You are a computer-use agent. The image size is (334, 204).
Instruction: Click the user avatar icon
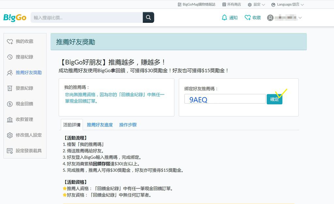pyautogui.click(x=270, y=18)
